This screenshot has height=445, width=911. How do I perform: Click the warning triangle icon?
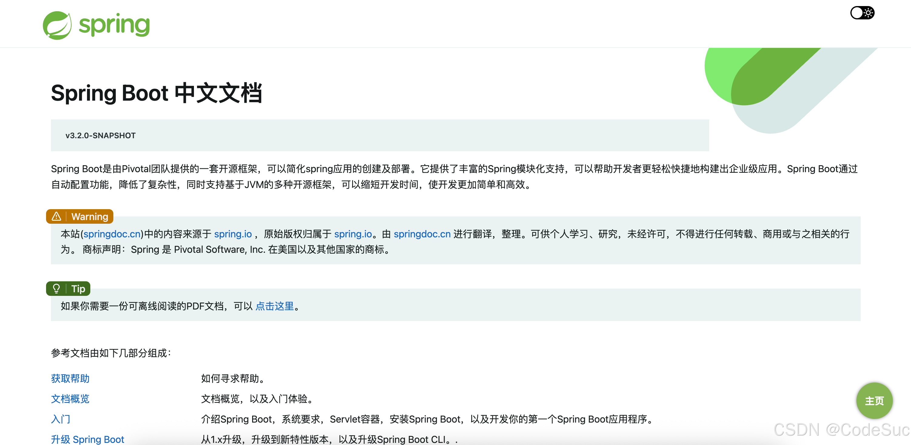[57, 216]
